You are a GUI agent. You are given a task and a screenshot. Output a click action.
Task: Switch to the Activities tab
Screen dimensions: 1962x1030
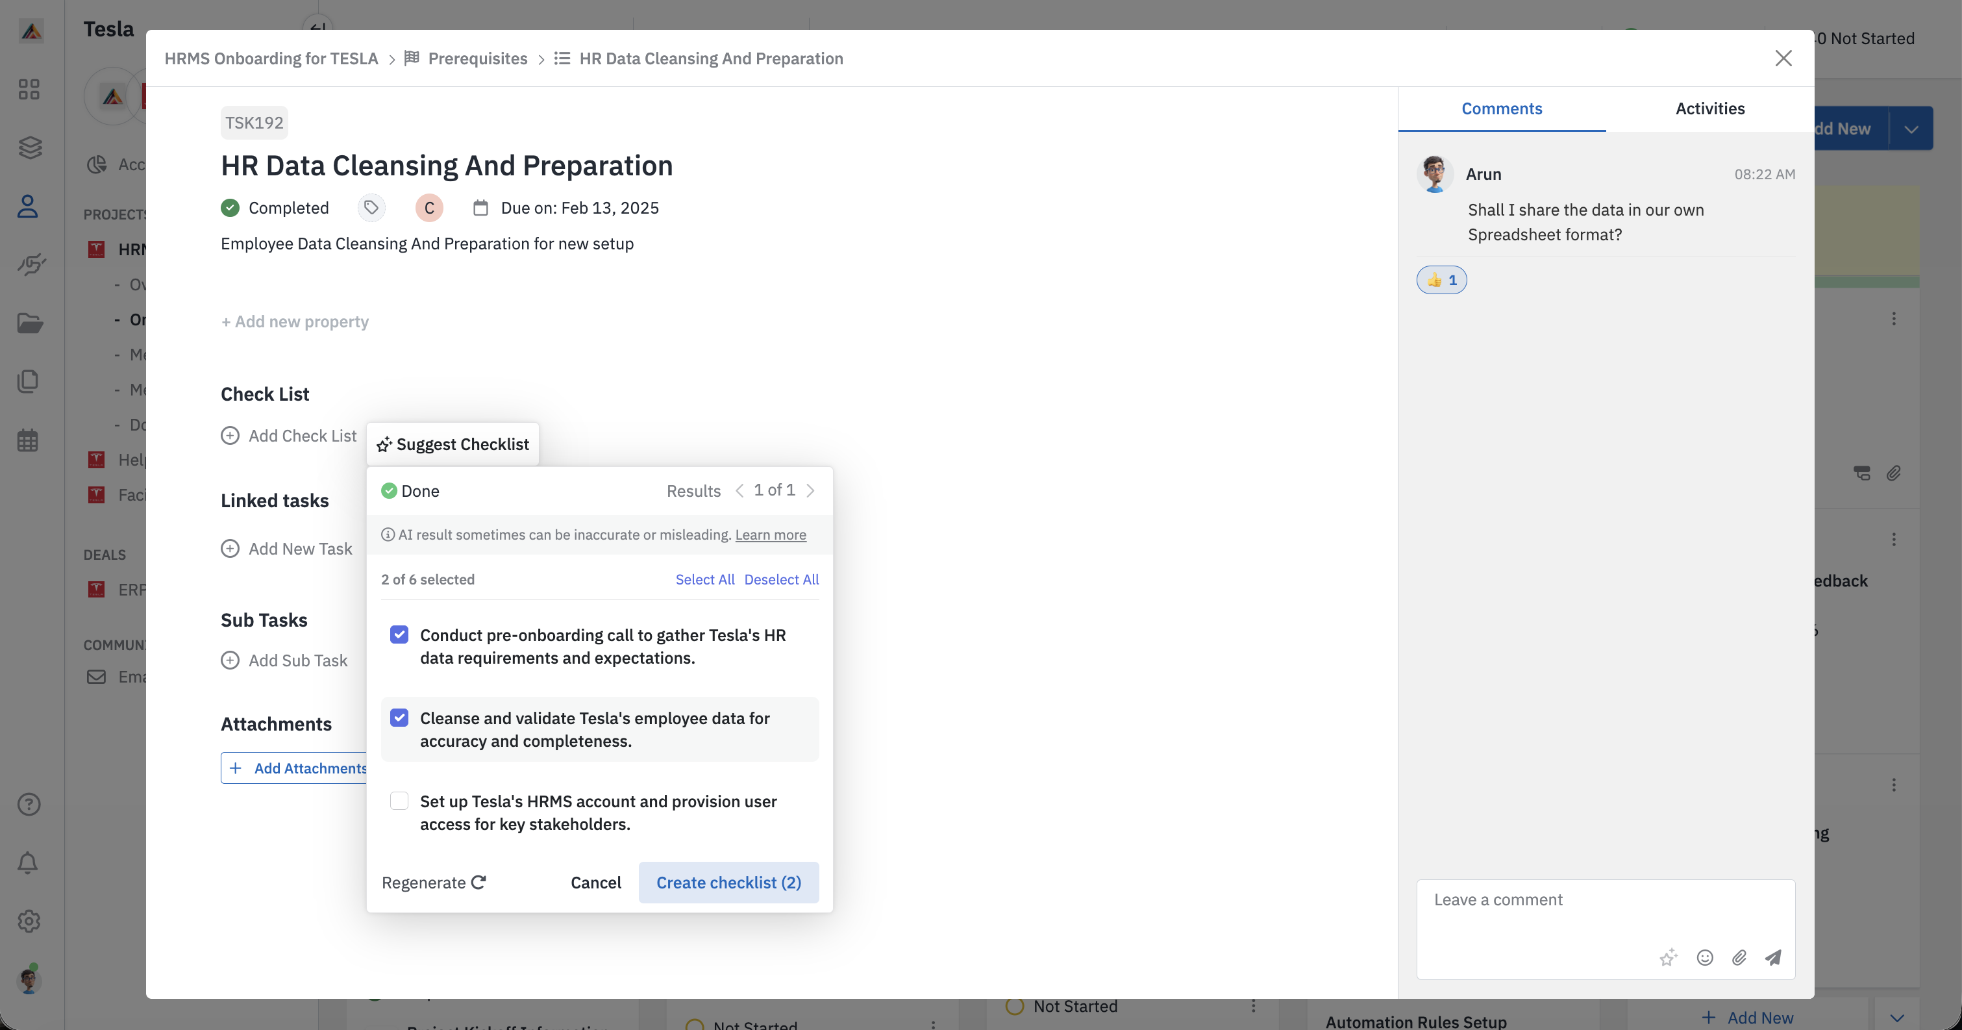[1709, 108]
